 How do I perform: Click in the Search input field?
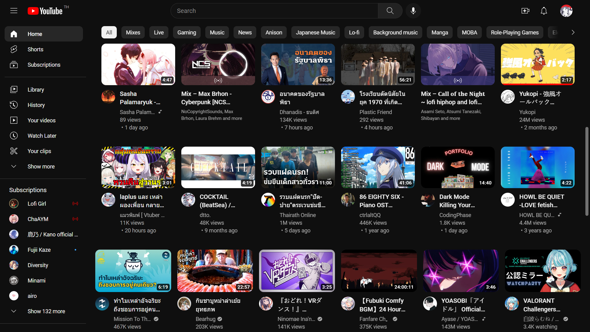pos(273,11)
